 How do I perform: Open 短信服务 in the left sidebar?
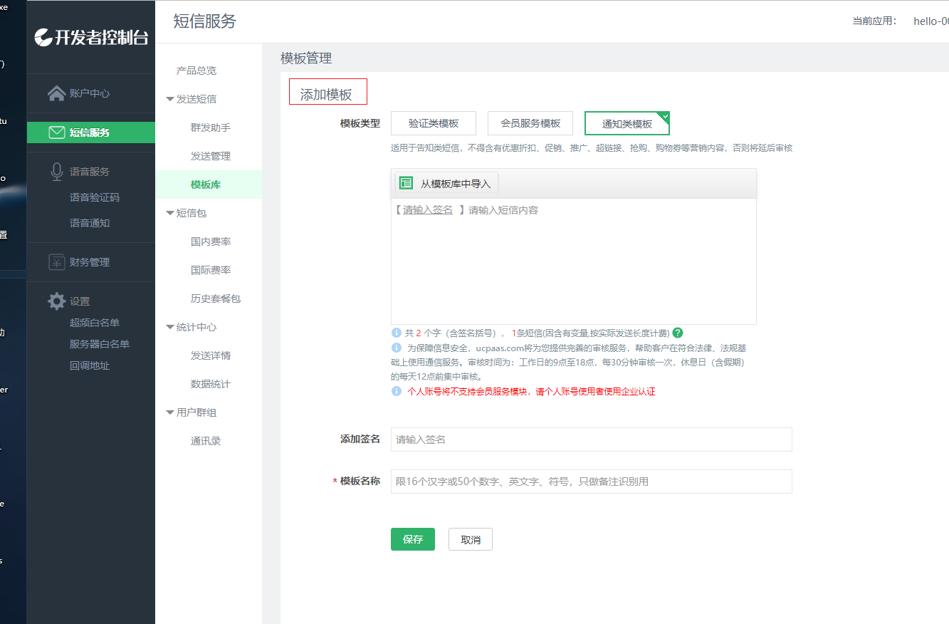91,132
